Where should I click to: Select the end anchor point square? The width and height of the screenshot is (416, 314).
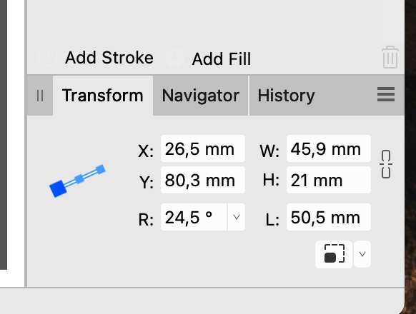point(100,170)
